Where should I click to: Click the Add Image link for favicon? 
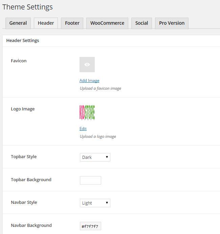pos(89,81)
